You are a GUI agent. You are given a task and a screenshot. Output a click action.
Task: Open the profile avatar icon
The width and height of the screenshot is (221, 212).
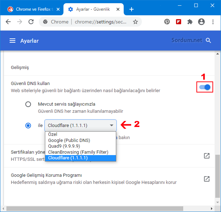(x=201, y=22)
